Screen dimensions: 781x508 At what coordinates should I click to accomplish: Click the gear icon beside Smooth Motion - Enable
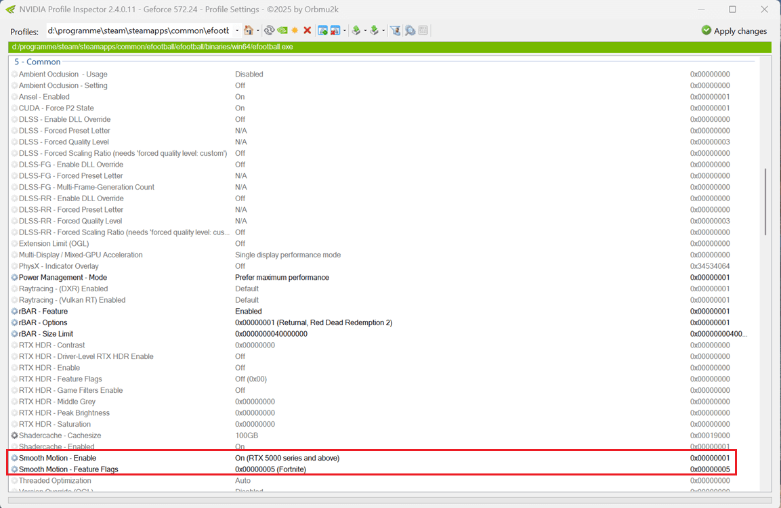14,458
